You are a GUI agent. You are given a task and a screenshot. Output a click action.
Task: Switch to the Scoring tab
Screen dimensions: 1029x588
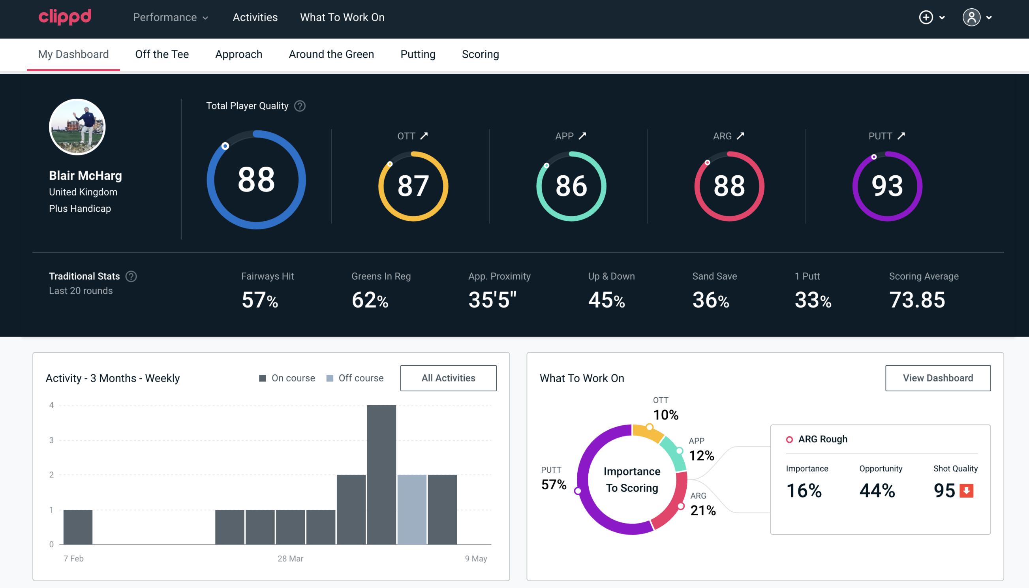[480, 54]
